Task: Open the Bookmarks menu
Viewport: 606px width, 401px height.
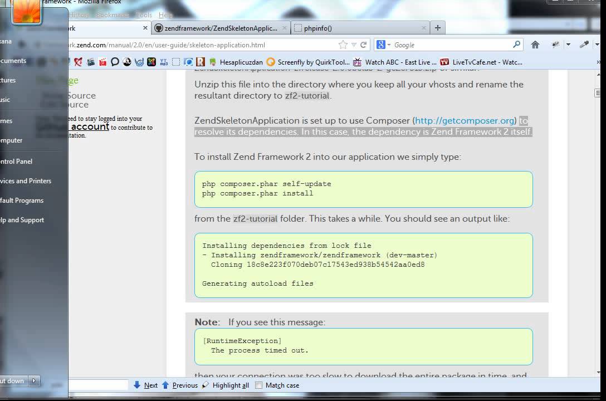Action: [112, 14]
